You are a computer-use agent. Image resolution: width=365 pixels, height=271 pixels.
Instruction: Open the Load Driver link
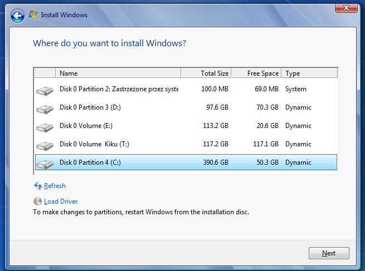click(x=61, y=201)
